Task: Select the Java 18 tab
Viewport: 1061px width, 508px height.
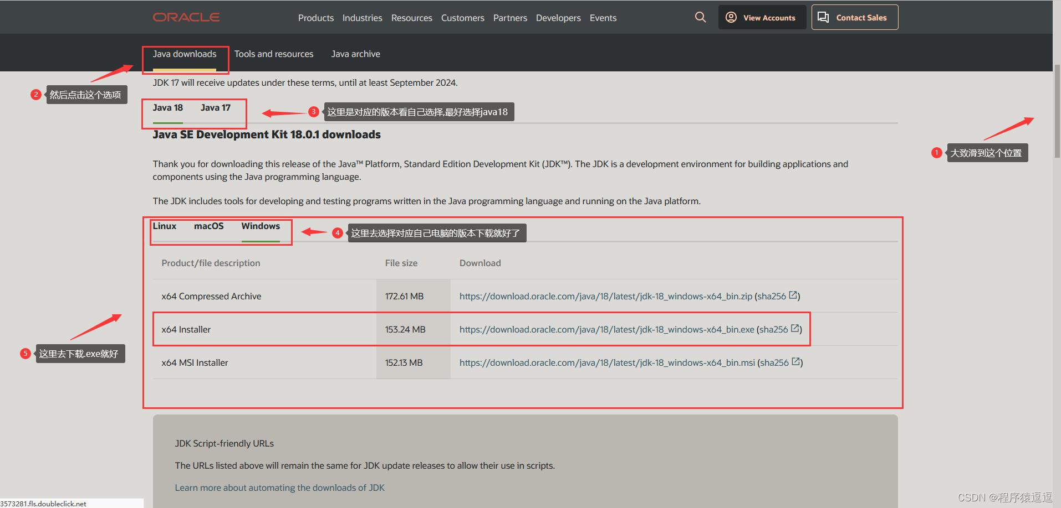Action: 168,108
